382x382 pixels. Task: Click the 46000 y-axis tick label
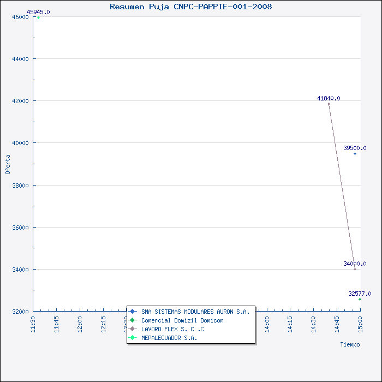pyautogui.click(x=20, y=17)
